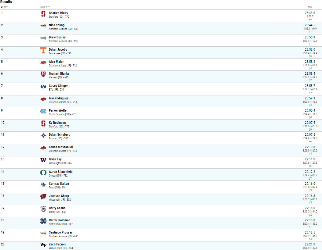Click the Butler bulldog logo

tap(43, 209)
